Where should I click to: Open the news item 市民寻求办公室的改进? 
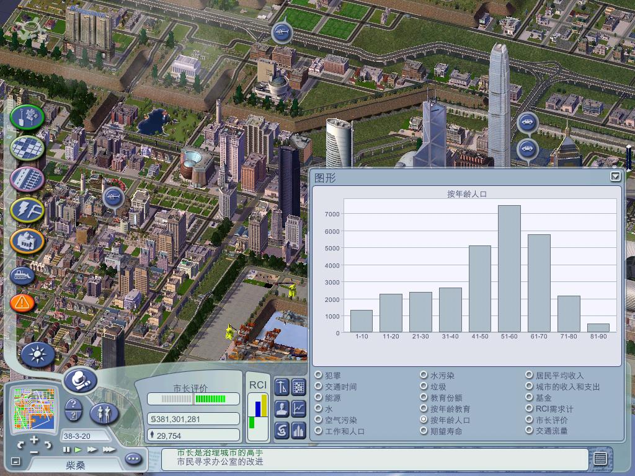(220, 462)
